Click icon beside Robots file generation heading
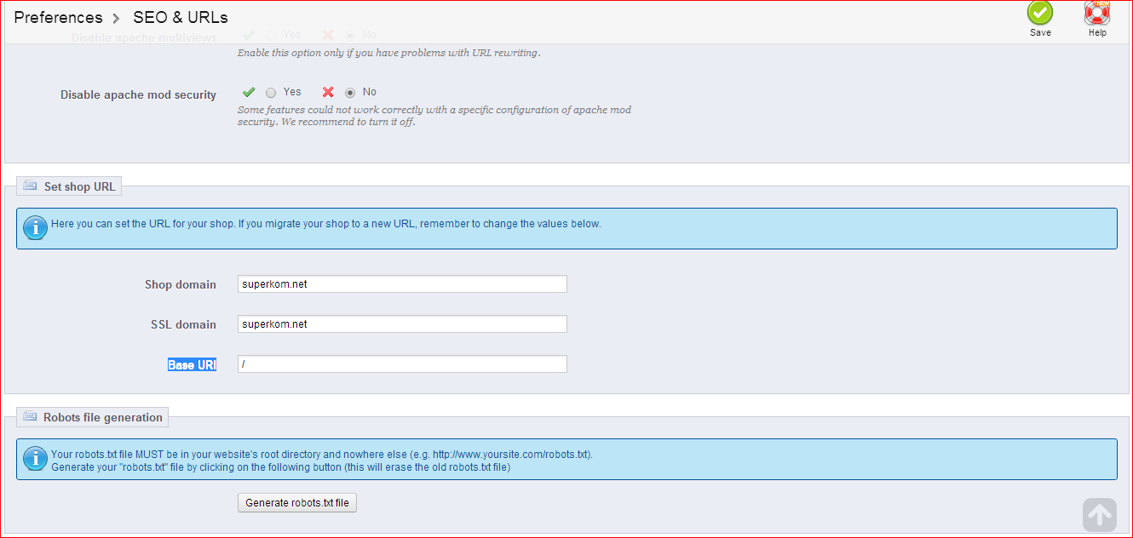Viewport: 1133px width, 538px height. tap(31, 417)
